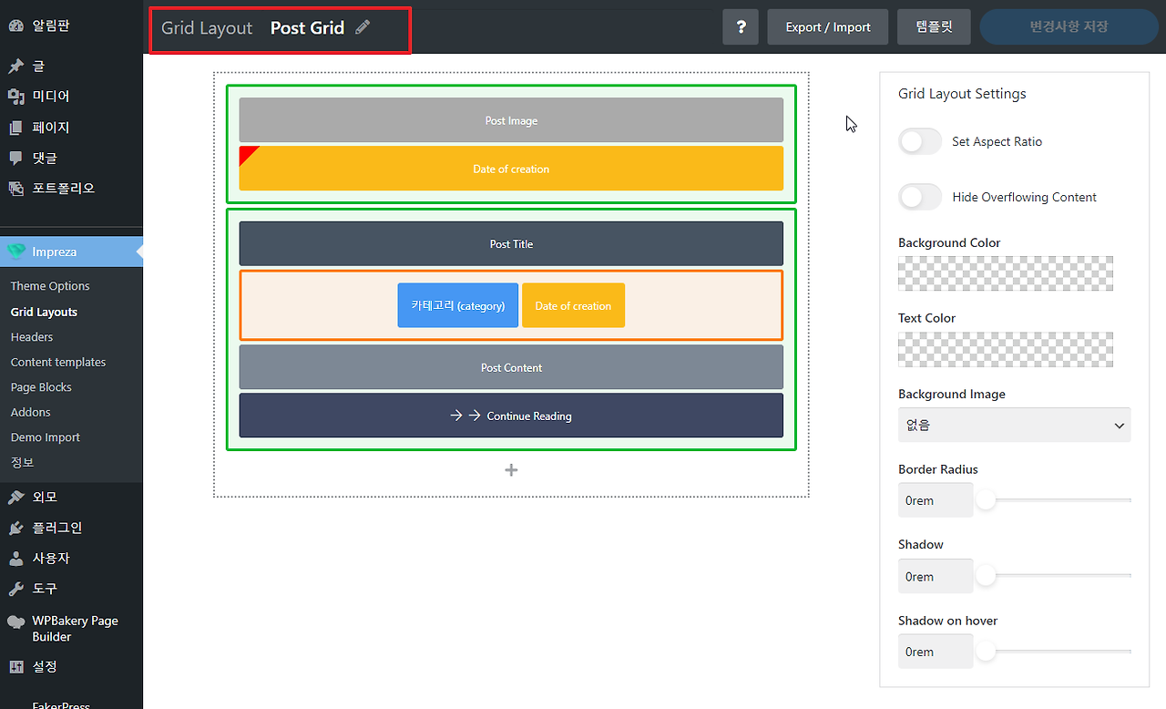
Task: Select the Post Content element
Action: tap(511, 367)
